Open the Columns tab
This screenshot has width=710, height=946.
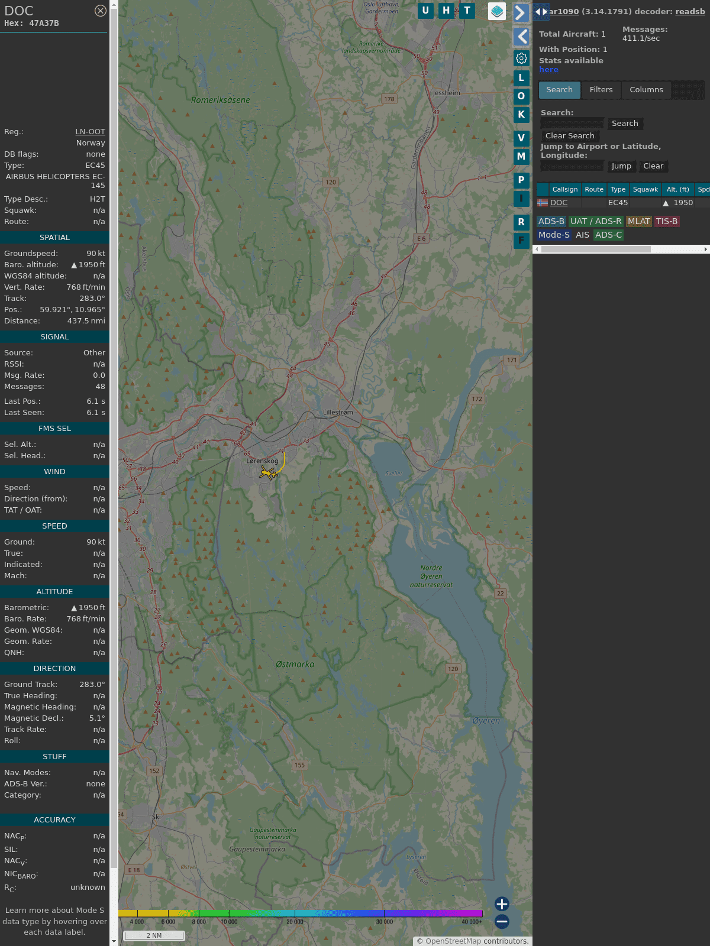pyautogui.click(x=646, y=90)
